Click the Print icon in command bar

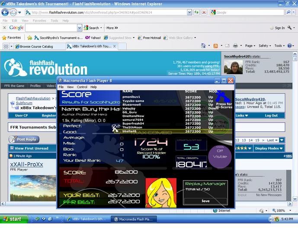pos(235,45)
